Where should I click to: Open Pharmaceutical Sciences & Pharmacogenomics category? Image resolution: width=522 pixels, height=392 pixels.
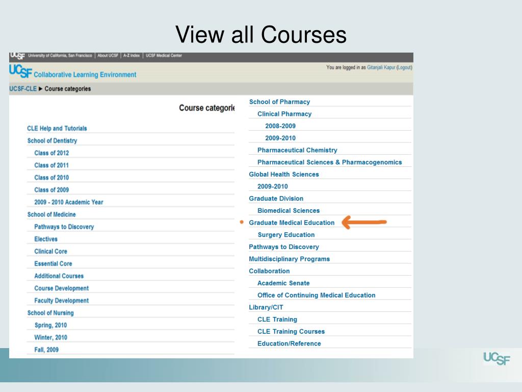coord(330,162)
